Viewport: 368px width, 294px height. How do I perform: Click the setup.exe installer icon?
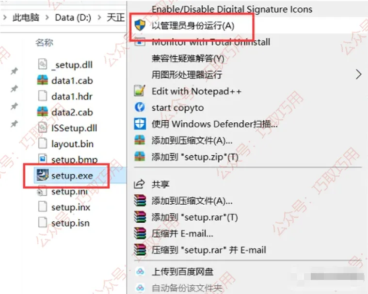(x=43, y=175)
